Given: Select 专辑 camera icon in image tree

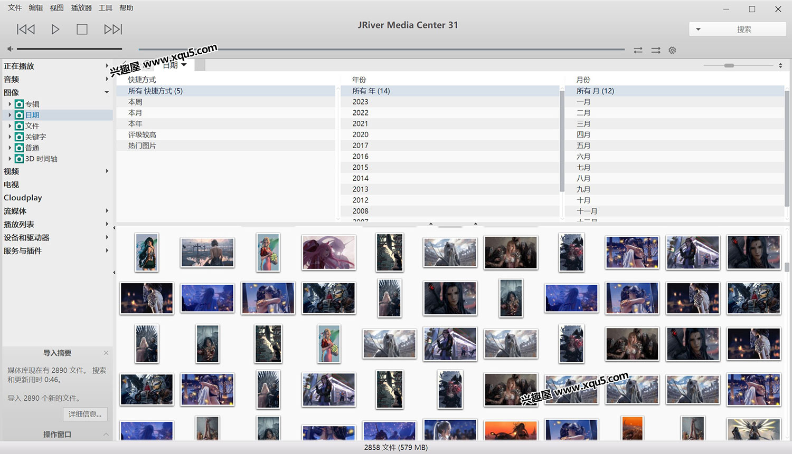Looking at the screenshot, I should point(19,104).
